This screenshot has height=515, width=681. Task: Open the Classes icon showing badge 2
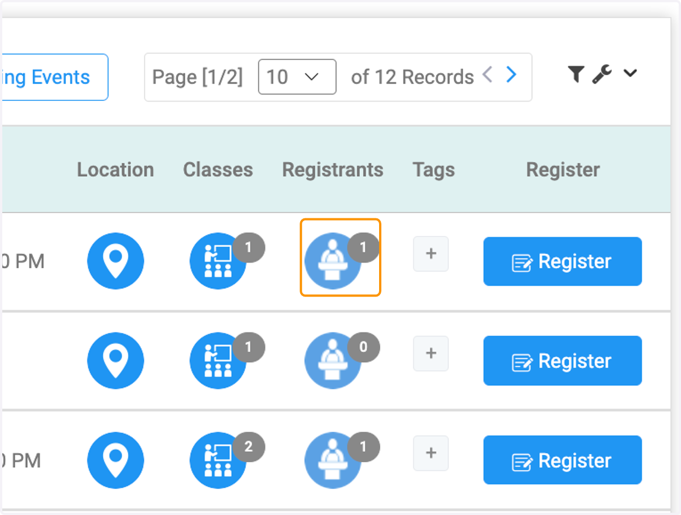[218, 460]
